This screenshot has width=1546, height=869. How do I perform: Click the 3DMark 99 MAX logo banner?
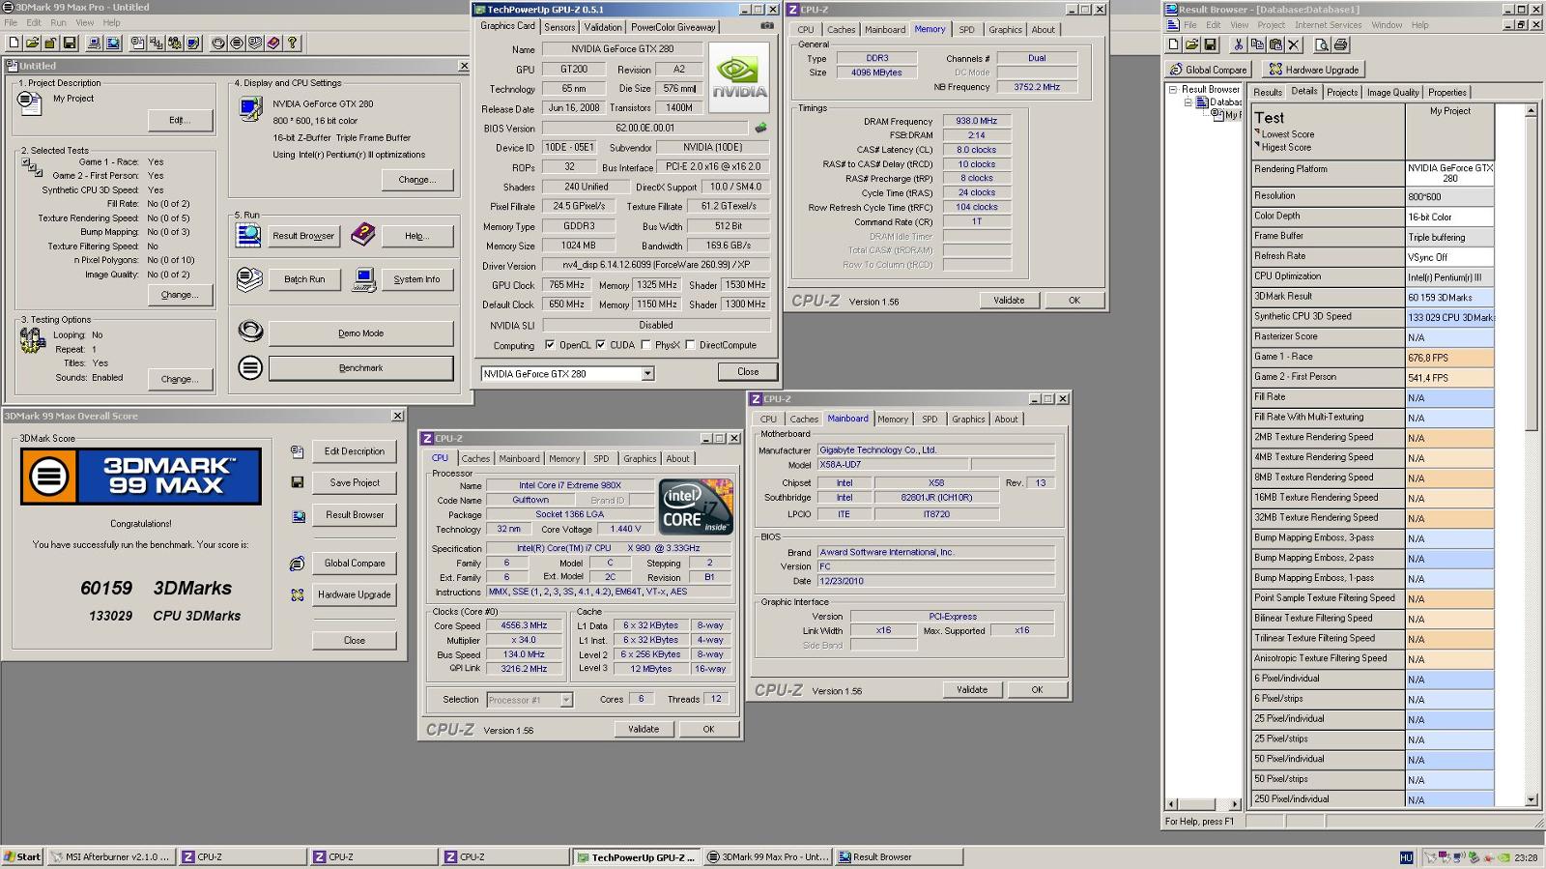coord(141,477)
